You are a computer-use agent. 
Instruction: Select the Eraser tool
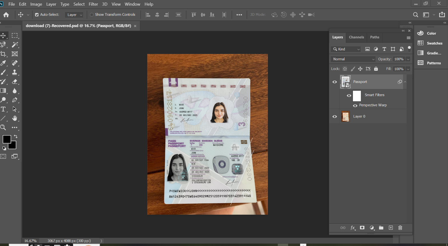coord(15,82)
